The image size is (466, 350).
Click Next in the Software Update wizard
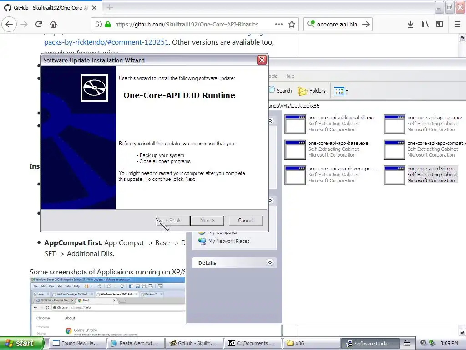[x=207, y=221]
